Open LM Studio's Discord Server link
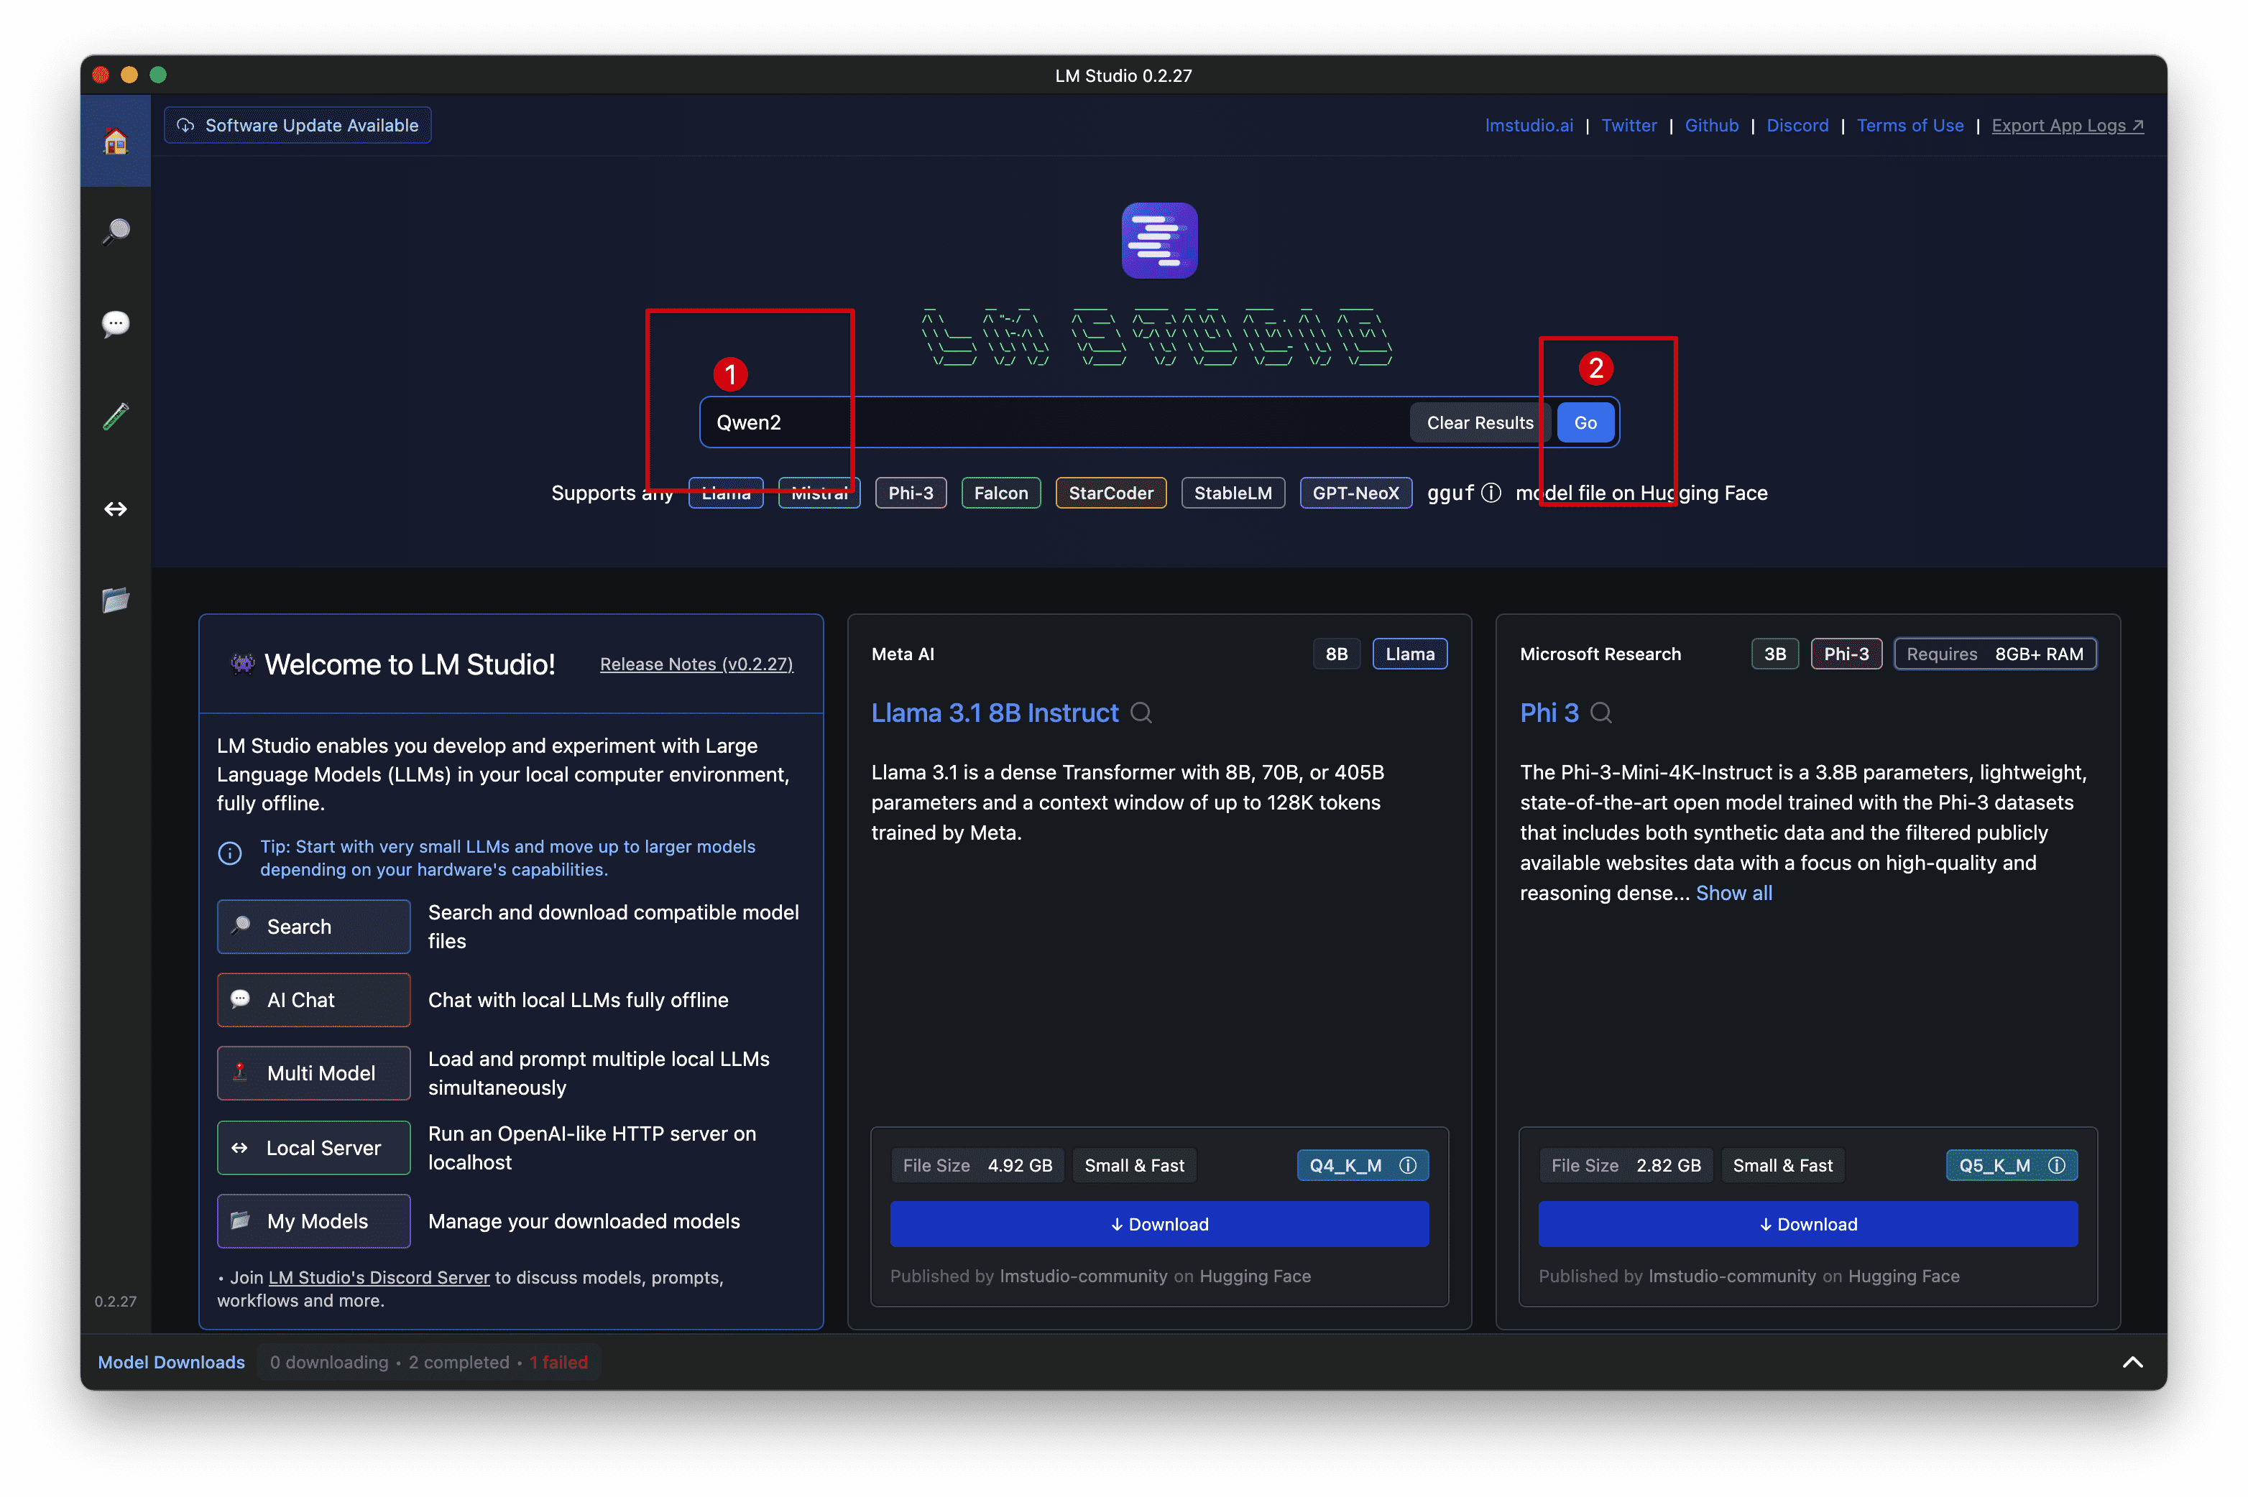The image size is (2248, 1497). click(378, 1276)
